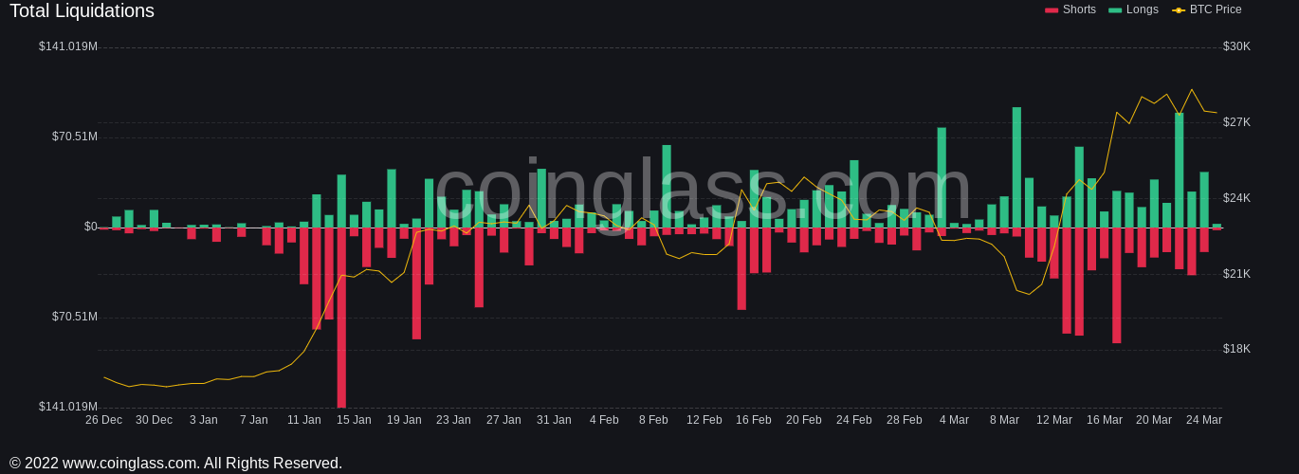The width and height of the screenshot is (1299, 474).
Task: Click the 26 Dec x-axis label
Action: coord(103,420)
